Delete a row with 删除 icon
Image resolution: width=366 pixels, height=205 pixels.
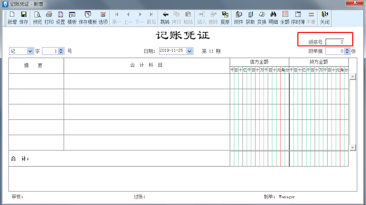click(x=213, y=18)
